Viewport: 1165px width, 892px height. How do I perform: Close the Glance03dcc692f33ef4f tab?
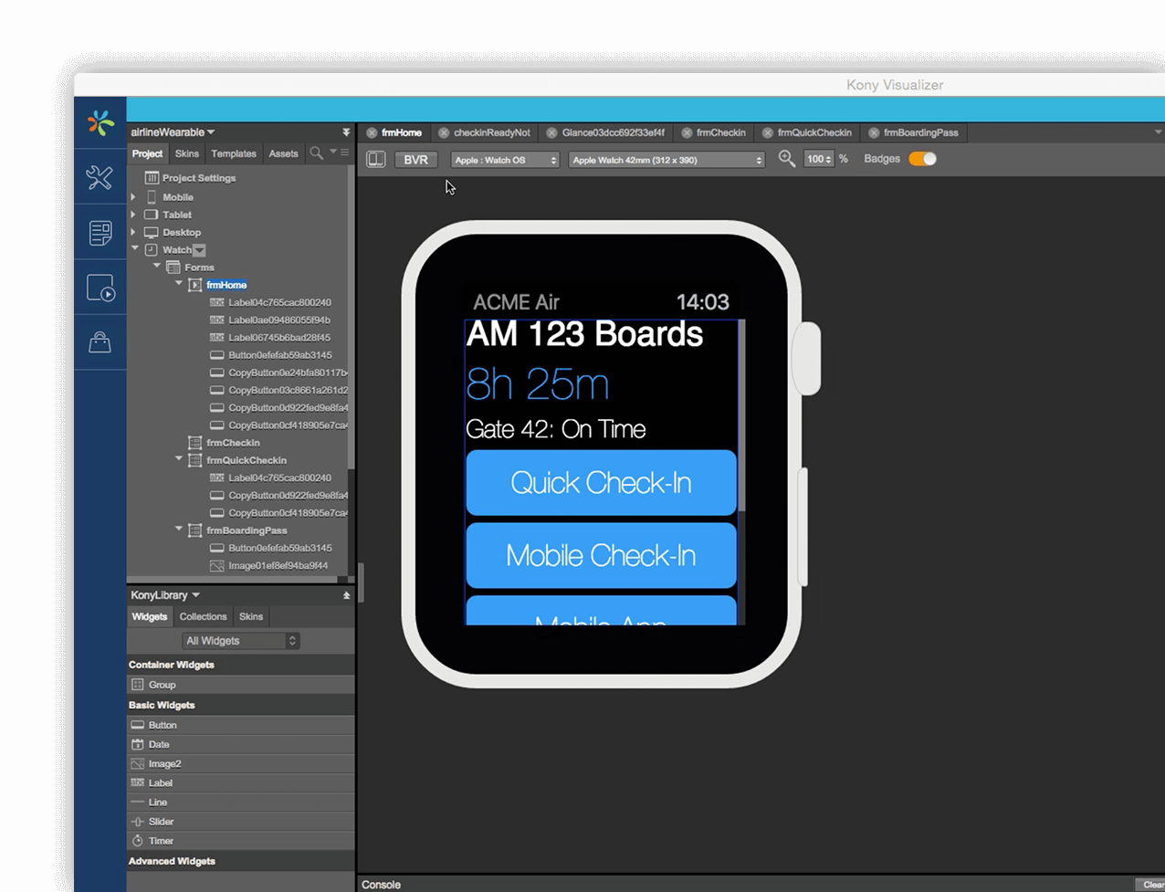[551, 133]
